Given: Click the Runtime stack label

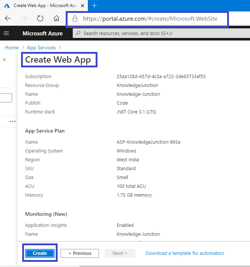Looking at the screenshot, I should [x=40, y=112].
